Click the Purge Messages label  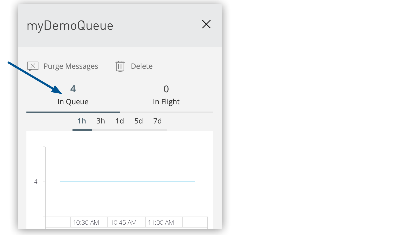tap(71, 66)
